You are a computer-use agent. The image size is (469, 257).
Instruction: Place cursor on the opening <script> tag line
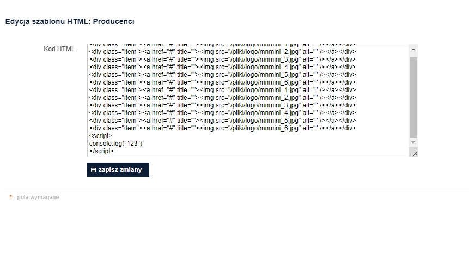pyautogui.click(x=101, y=136)
